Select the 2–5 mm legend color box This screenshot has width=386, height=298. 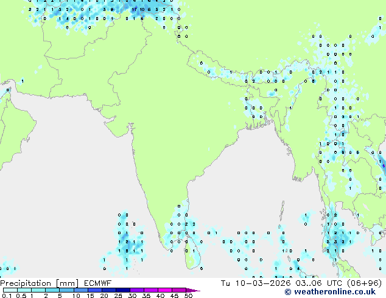tap(52, 290)
